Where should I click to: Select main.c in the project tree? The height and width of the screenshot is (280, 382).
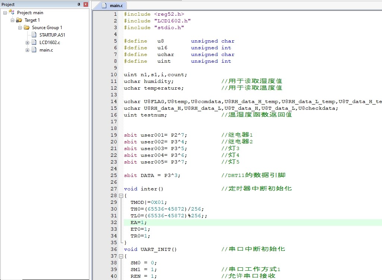click(x=46, y=50)
